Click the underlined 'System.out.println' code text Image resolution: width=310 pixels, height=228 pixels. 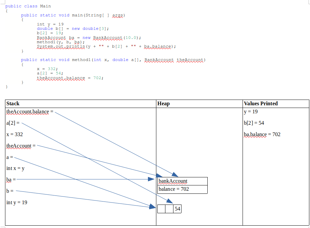(x=61, y=46)
